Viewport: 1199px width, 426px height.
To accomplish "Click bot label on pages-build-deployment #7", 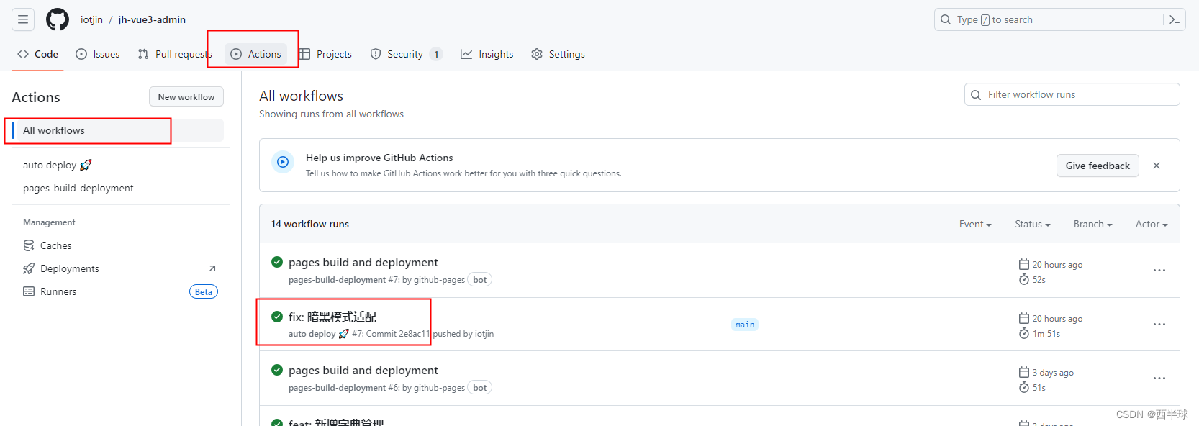I will click(x=480, y=280).
